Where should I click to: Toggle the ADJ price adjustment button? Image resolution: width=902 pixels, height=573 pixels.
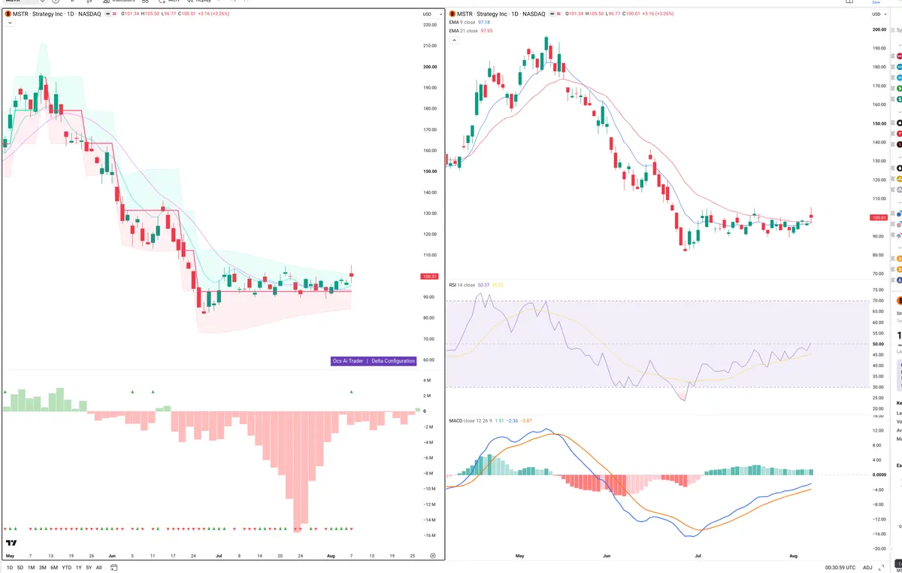point(867,568)
